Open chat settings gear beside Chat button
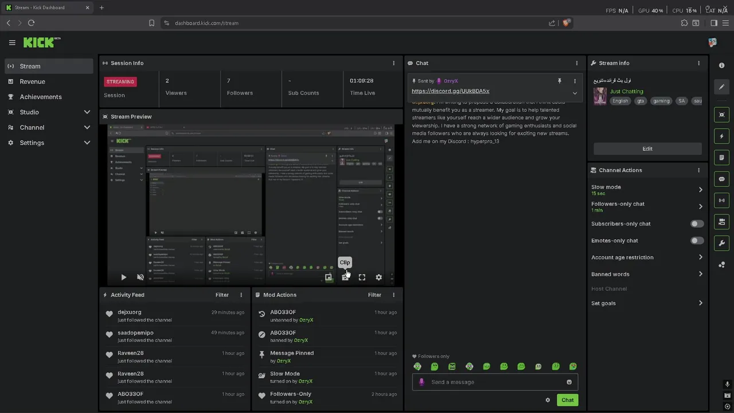The height and width of the screenshot is (413, 734). tap(548, 400)
